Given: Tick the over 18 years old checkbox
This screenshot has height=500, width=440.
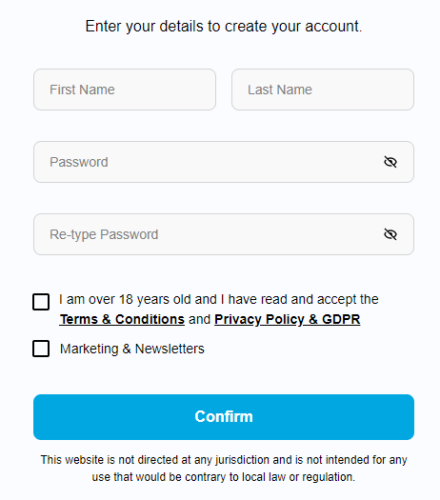Looking at the screenshot, I should [41, 302].
